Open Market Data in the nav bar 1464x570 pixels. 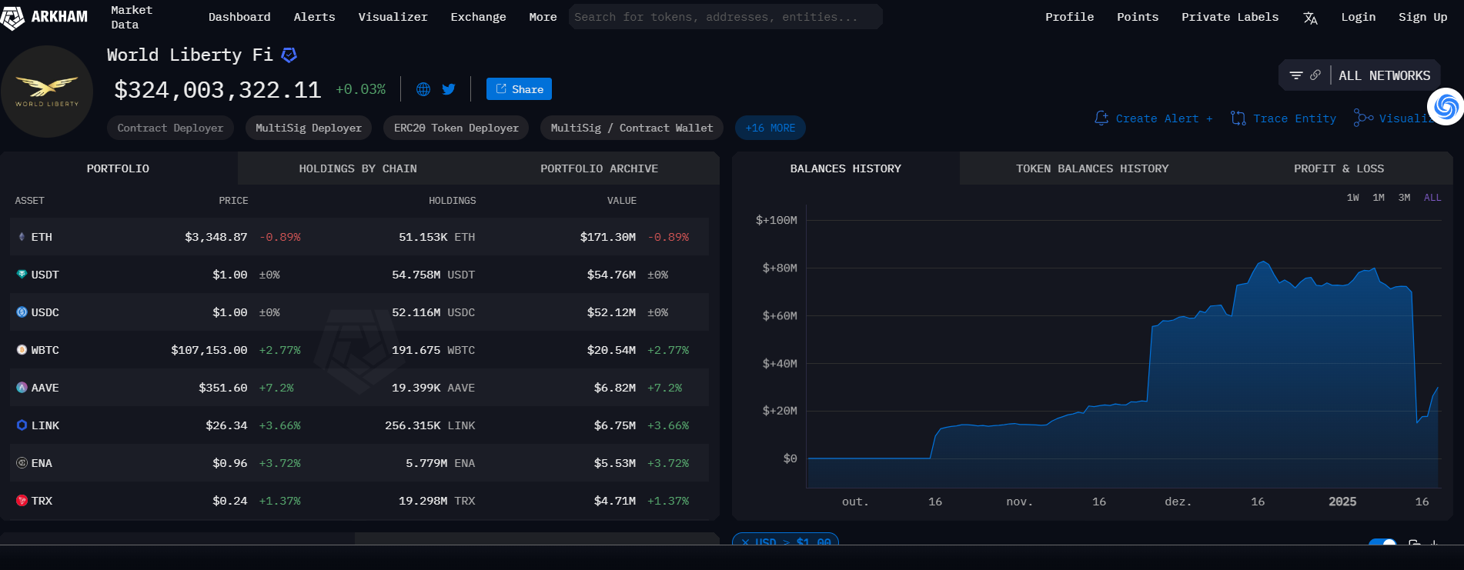pos(132,17)
